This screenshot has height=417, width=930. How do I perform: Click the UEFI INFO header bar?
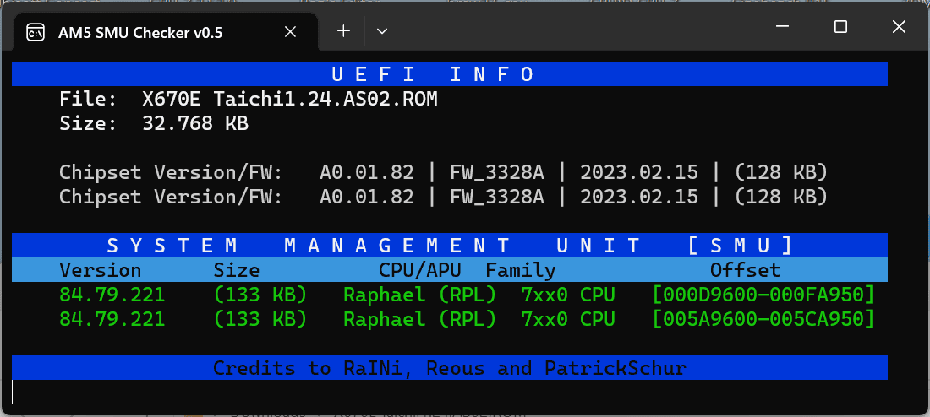449,74
